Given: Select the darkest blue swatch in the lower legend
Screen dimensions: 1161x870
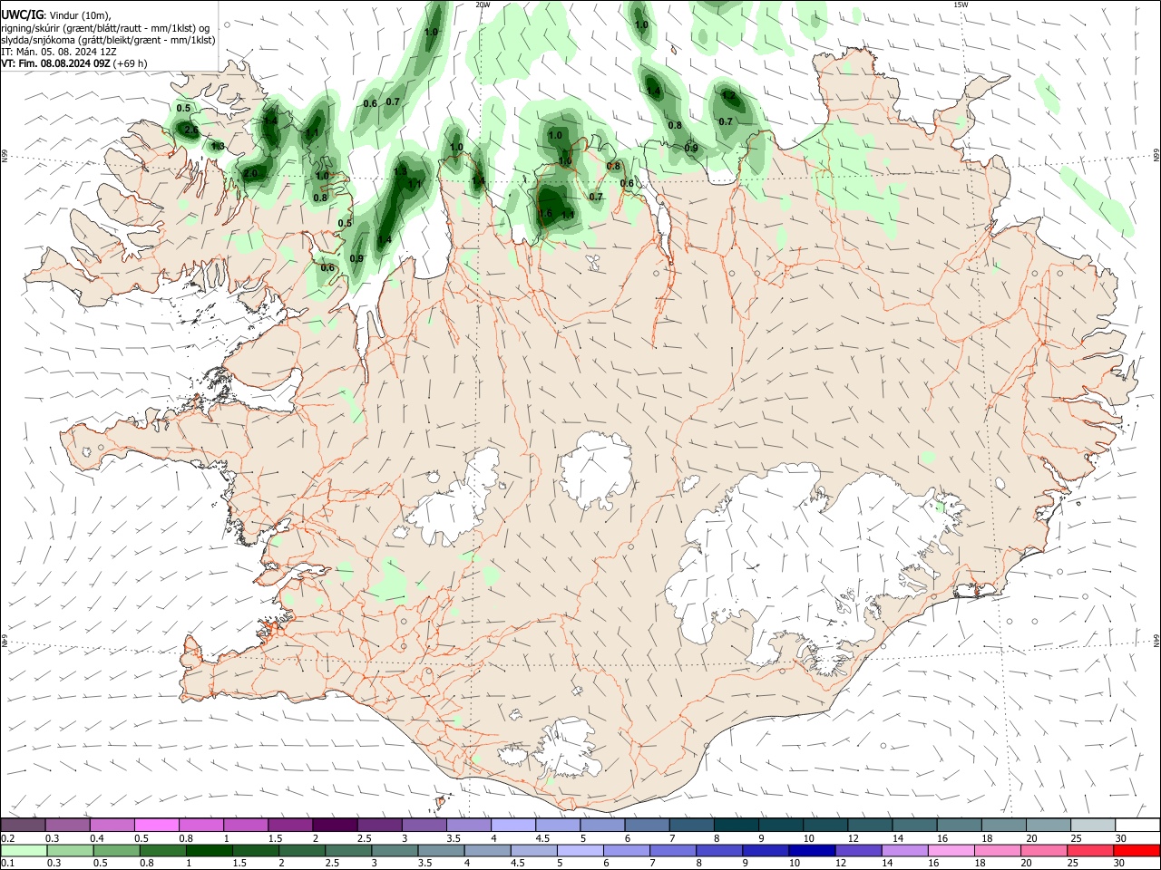Looking at the screenshot, I should [810, 850].
